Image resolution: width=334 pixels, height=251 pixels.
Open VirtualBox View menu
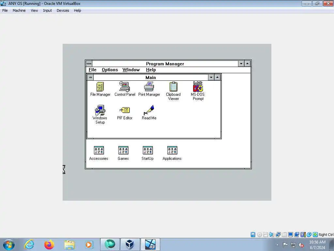[x=34, y=10]
